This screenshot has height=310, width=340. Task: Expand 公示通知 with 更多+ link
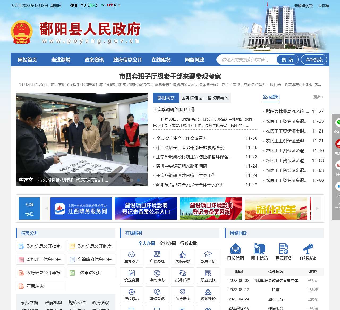[318, 97]
